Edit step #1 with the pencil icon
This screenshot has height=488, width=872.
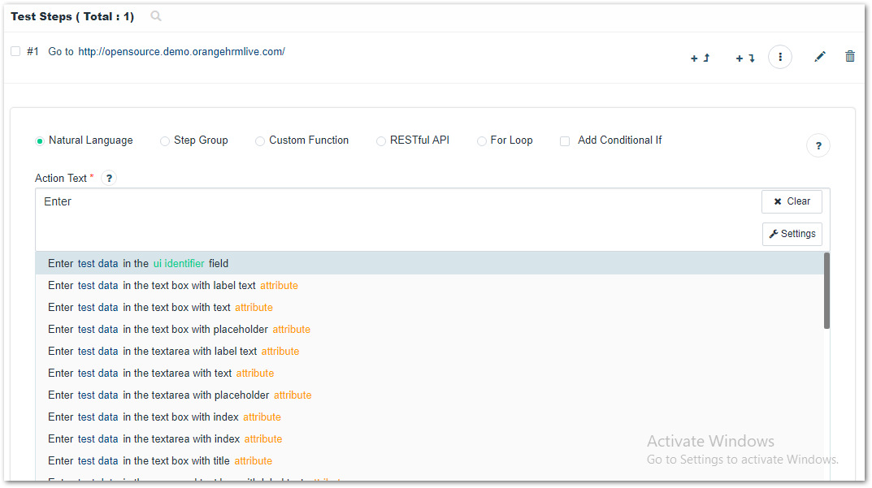(820, 56)
